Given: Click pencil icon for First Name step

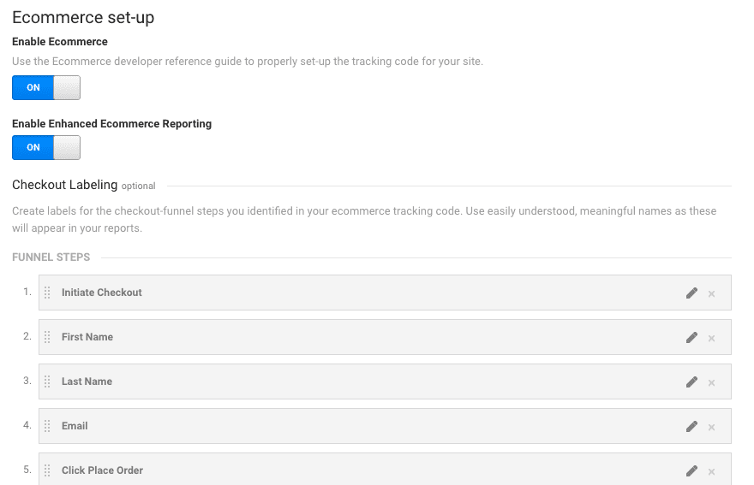Looking at the screenshot, I should 691,337.
